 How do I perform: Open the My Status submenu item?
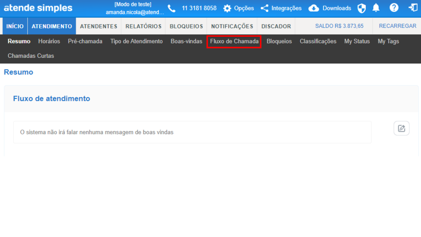coord(357,41)
